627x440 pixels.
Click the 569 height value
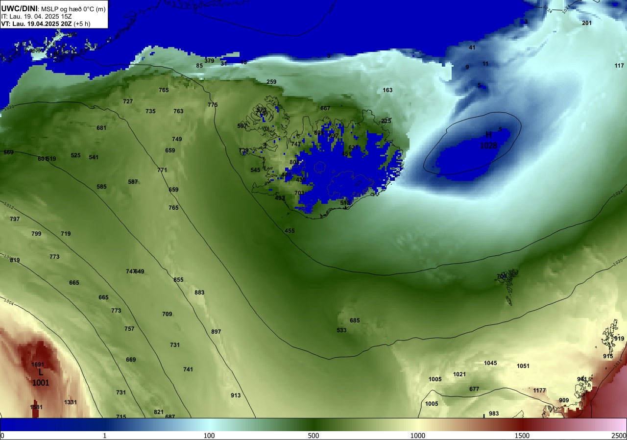[8, 152]
